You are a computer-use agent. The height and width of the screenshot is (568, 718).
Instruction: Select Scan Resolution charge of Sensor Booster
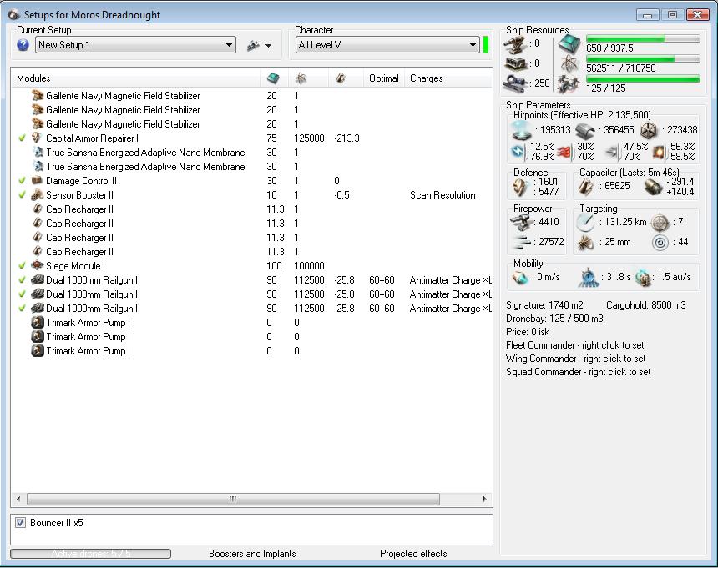(442, 195)
